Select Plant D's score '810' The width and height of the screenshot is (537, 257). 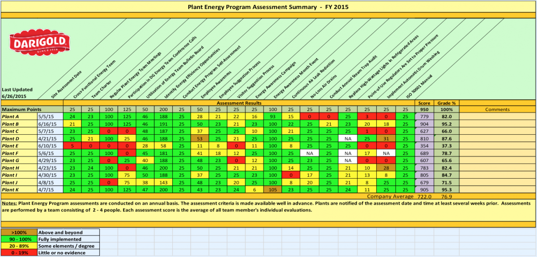(x=423, y=138)
